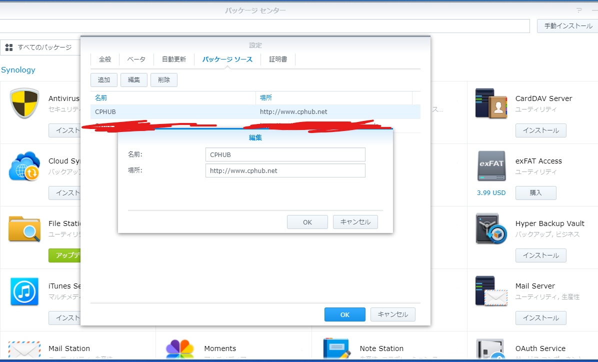Screen dimensions: 598x362
Task: Click the Mail Station envelope icon
Action: tap(24, 350)
